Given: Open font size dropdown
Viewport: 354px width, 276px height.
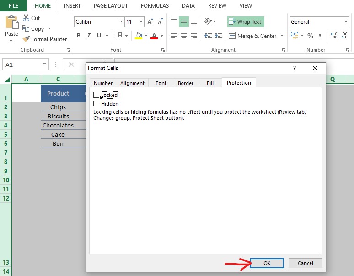Looking at the screenshot, I should point(141,21).
